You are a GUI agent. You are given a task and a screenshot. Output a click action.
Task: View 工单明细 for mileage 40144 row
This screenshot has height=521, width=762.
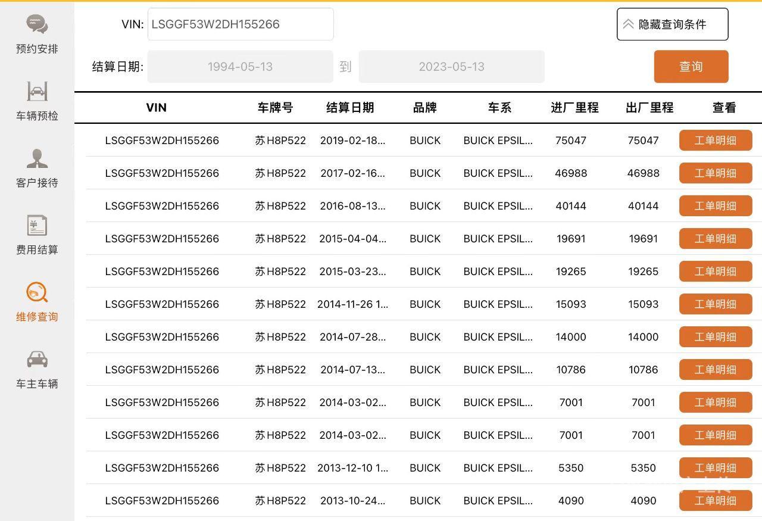(716, 206)
